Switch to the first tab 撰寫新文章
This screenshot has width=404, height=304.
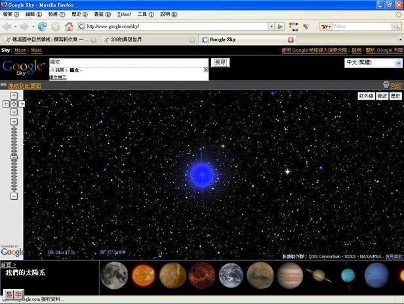point(51,40)
